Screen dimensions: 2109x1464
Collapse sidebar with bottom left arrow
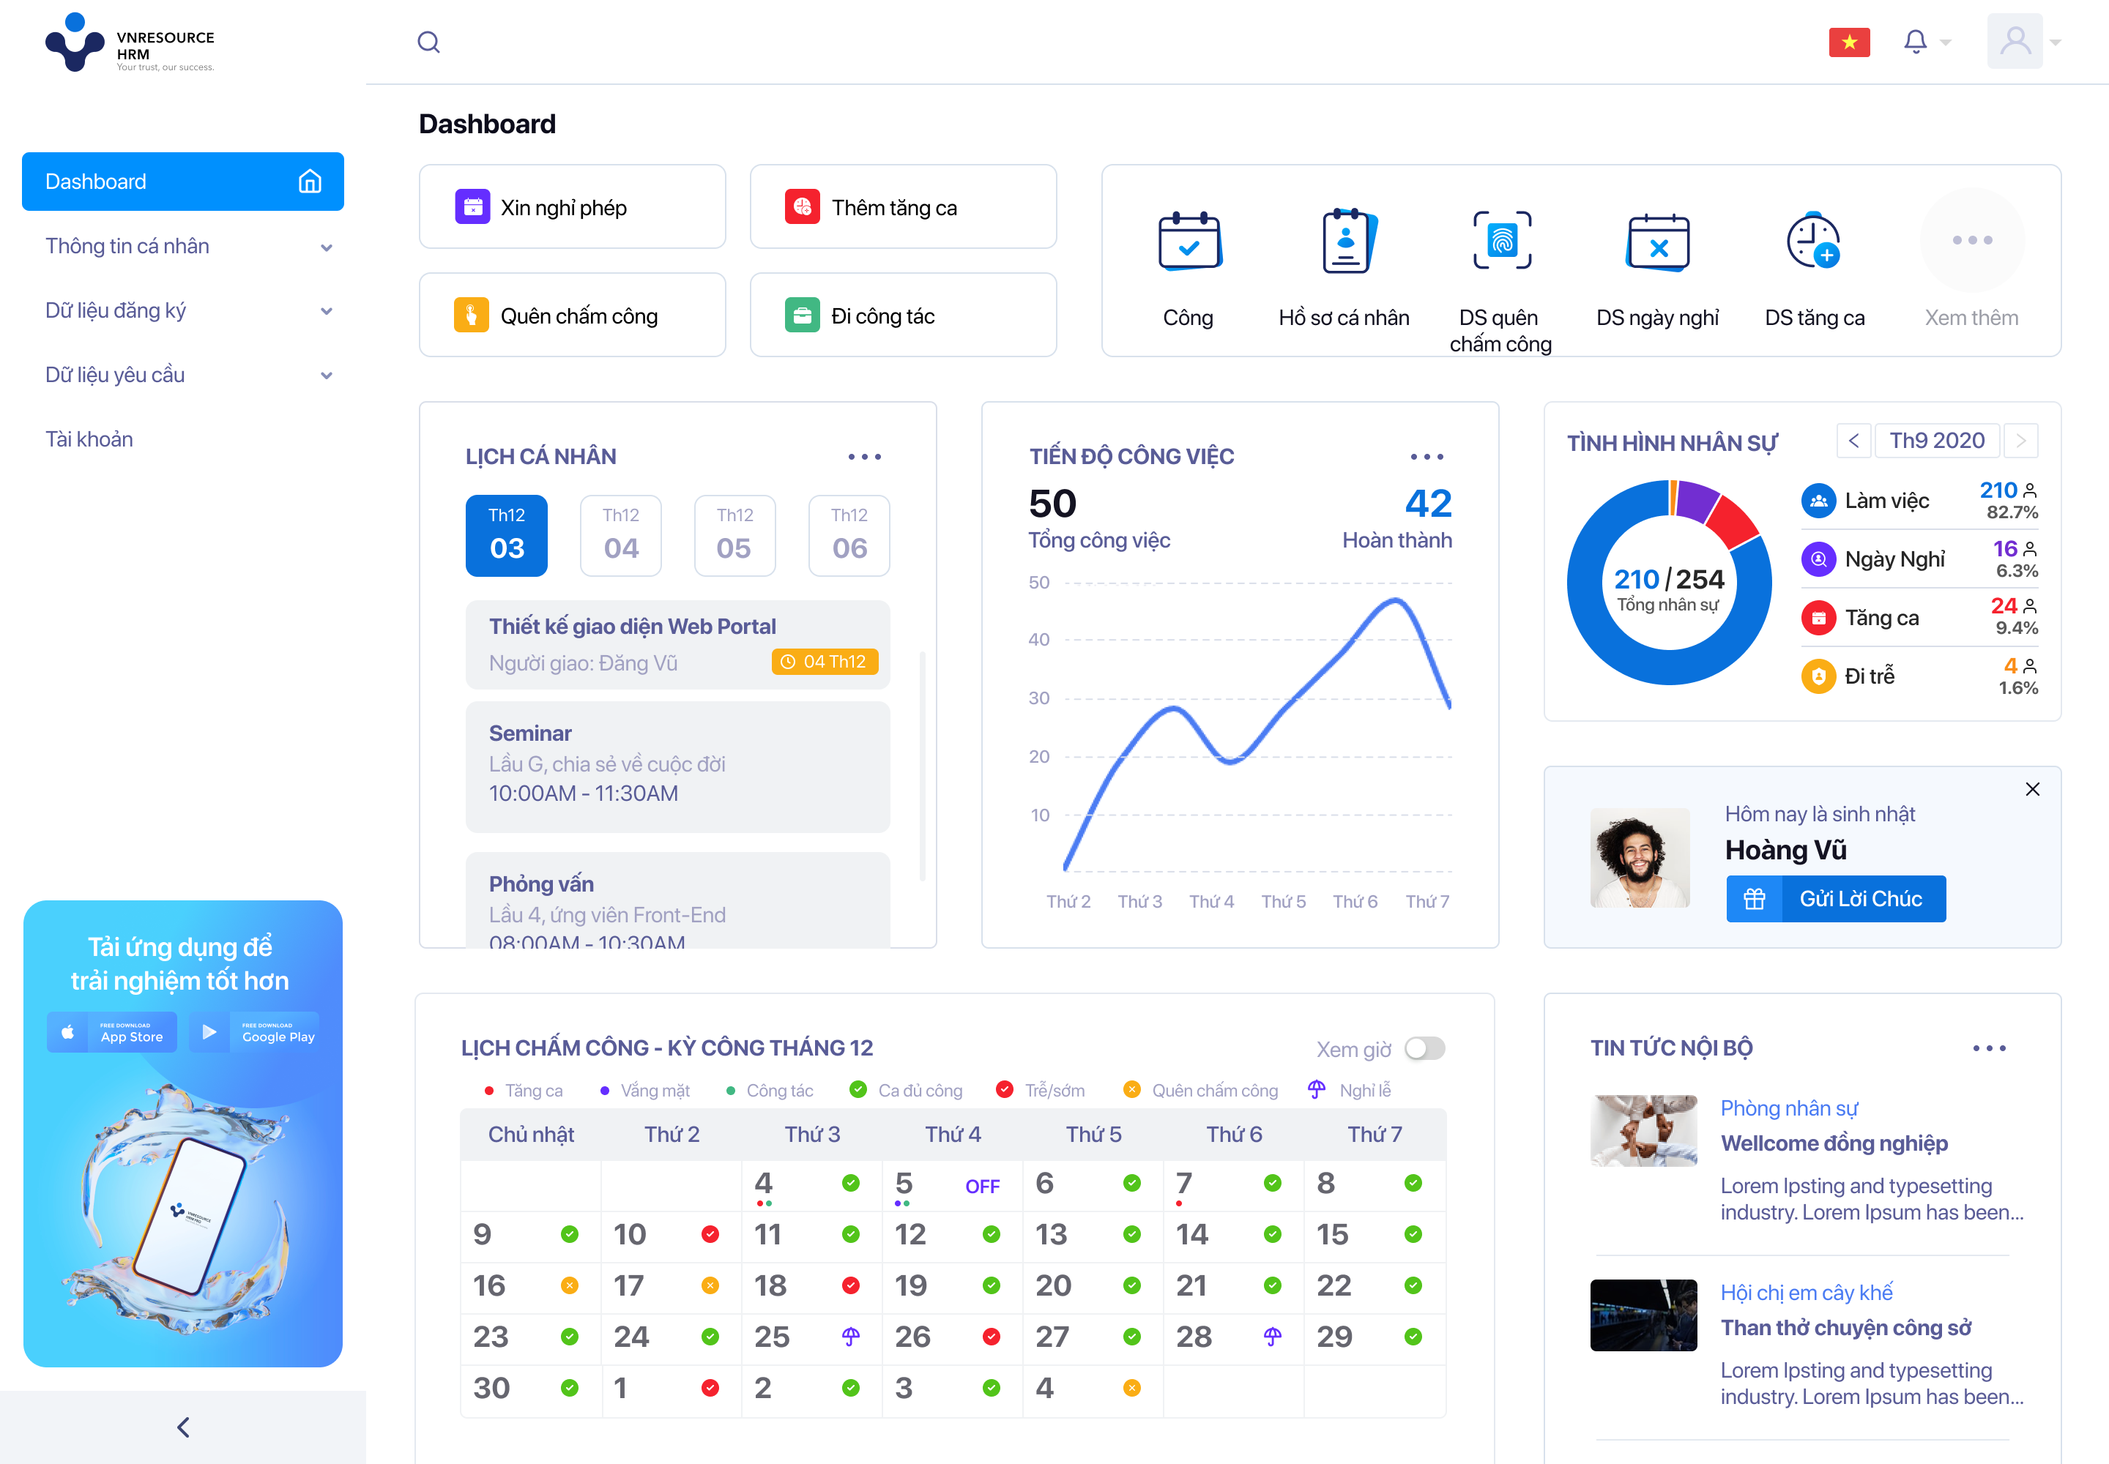point(182,1427)
